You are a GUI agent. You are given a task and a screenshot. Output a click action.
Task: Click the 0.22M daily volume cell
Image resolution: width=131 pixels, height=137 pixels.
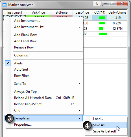pos(117,23)
